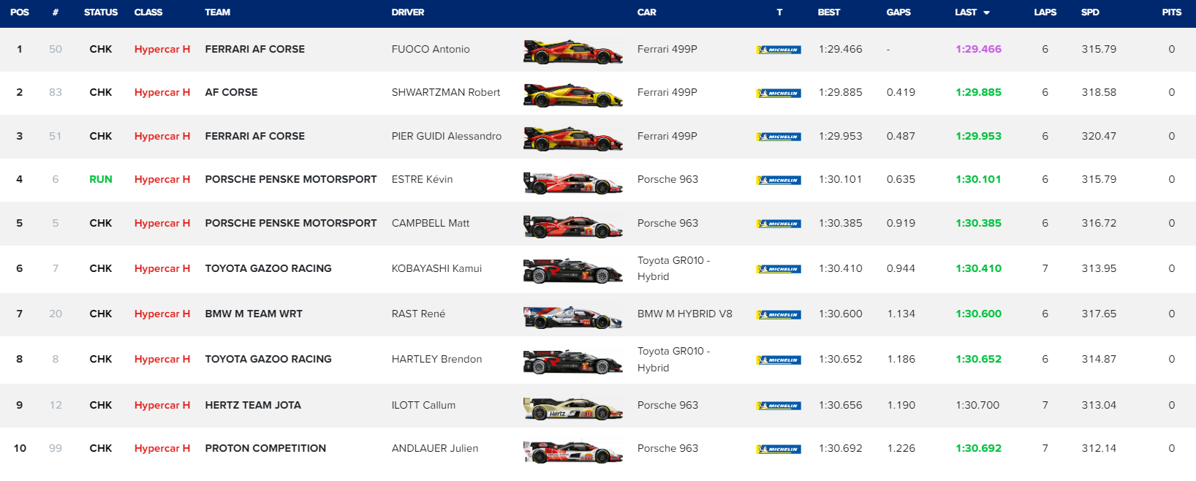
Task: Click the Michelin tyre icon in Kobayashi row
Action: [x=779, y=269]
